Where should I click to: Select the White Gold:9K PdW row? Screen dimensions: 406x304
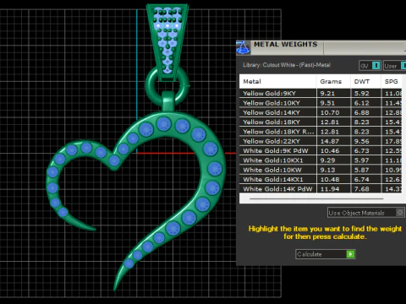pyautogui.click(x=321, y=150)
